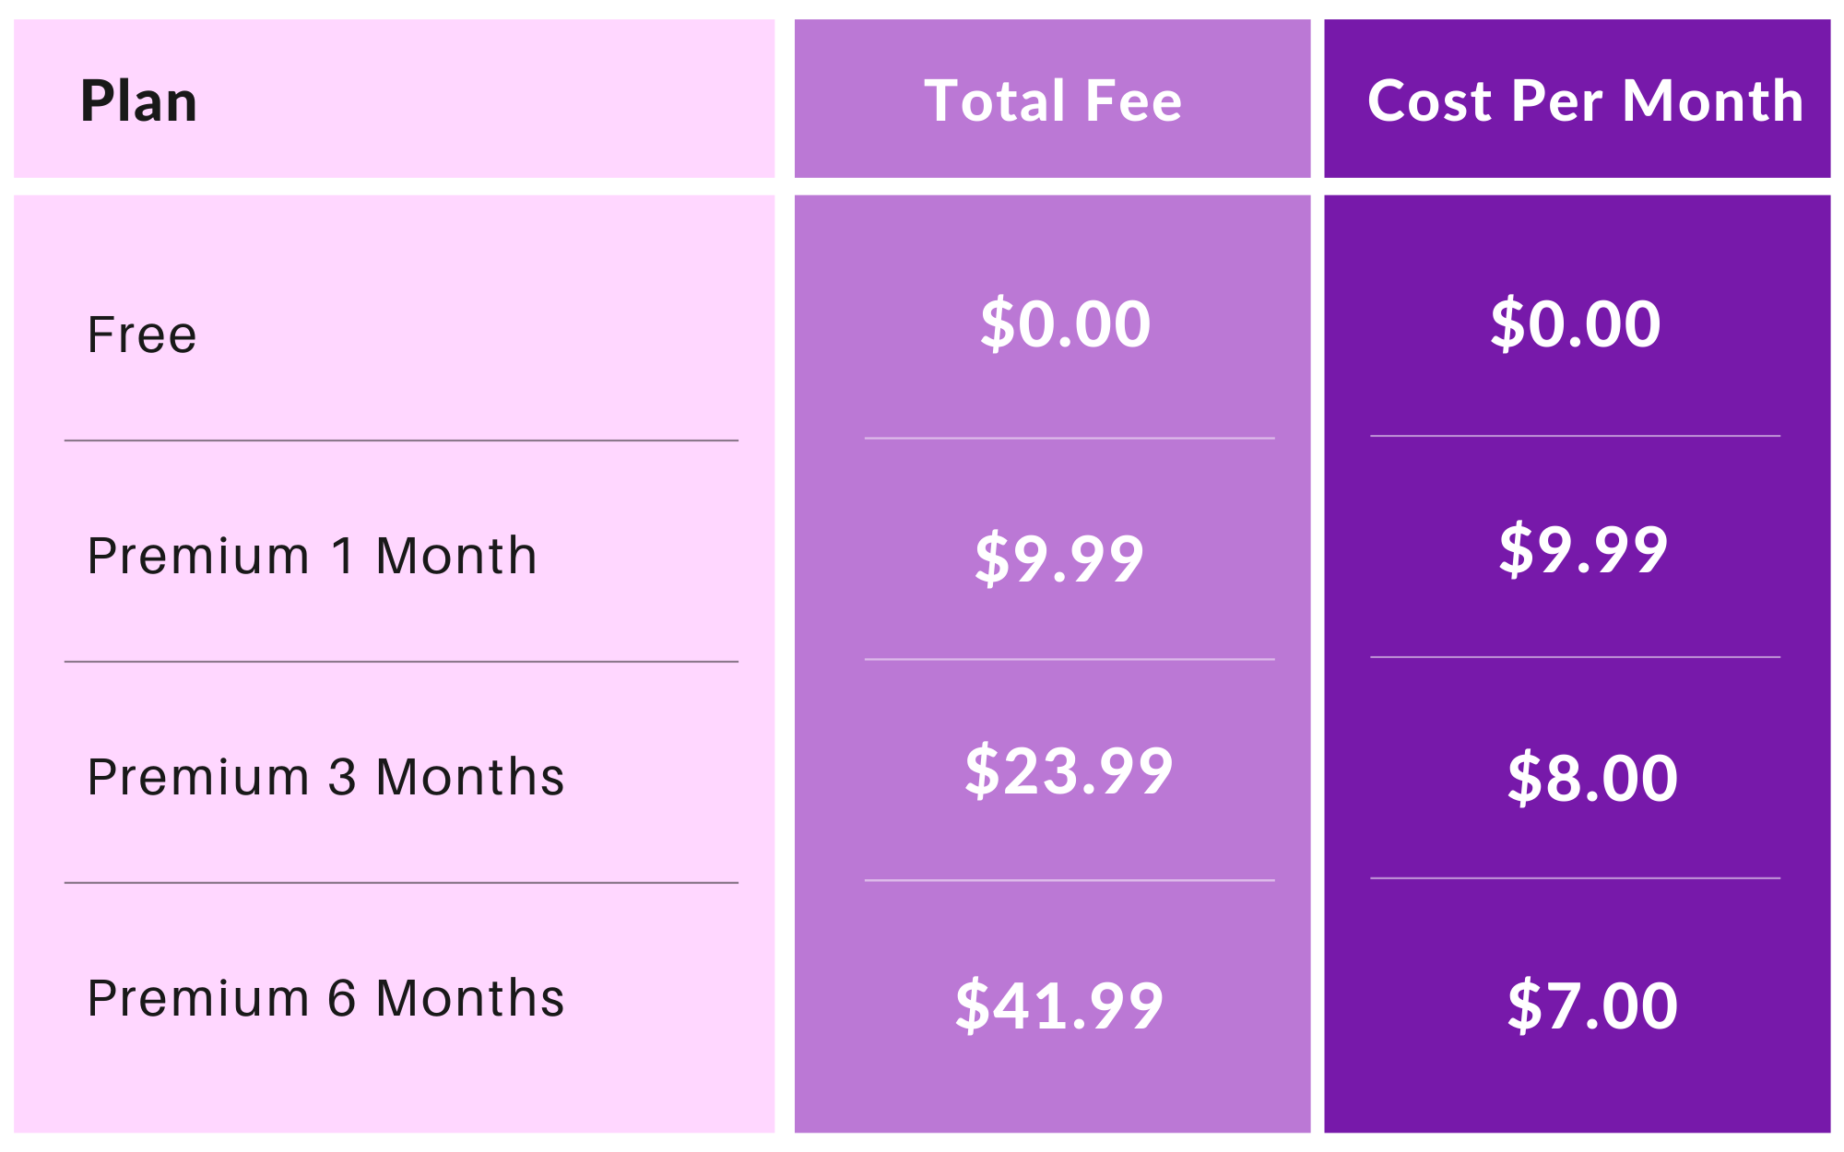Select the Premium 3 Months plan
The height and width of the screenshot is (1152, 1844).
(x=325, y=776)
